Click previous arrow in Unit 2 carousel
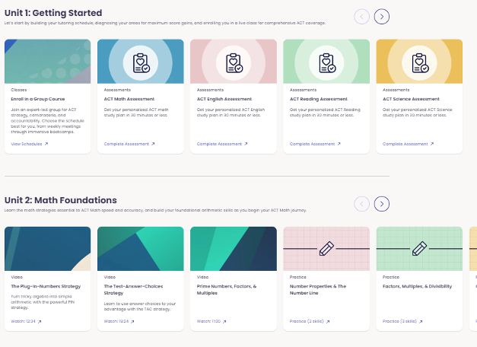The height and width of the screenshot is (347, 477). pos(362,203)
